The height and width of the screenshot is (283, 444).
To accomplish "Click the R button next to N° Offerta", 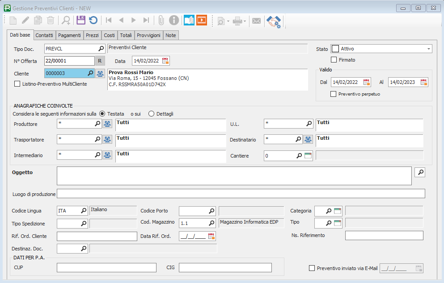I will pos(100,61).
